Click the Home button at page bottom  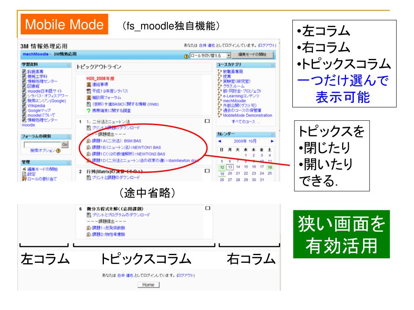(148, 285)
